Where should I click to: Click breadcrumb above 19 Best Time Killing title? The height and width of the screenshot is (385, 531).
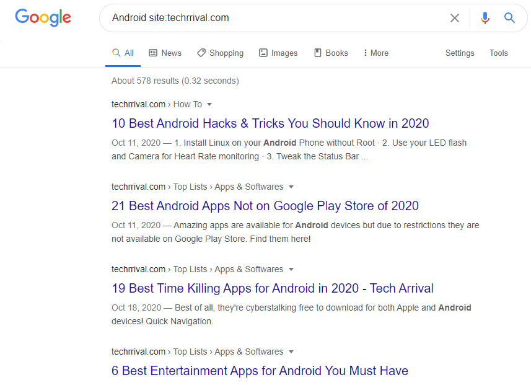coord(198,270)
